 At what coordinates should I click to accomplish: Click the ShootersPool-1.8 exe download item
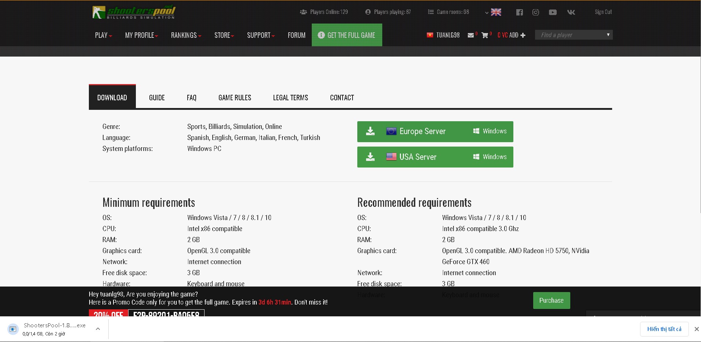54,329
